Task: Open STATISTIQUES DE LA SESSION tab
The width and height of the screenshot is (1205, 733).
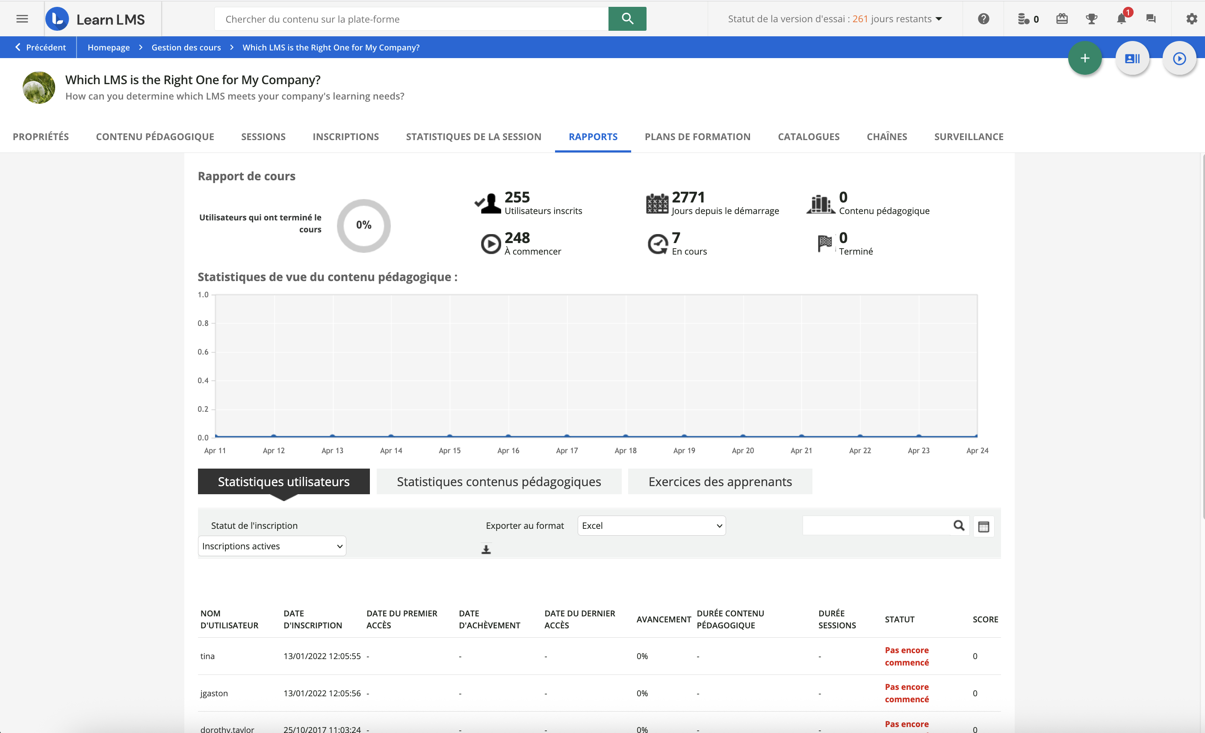Action: point(473,137)
